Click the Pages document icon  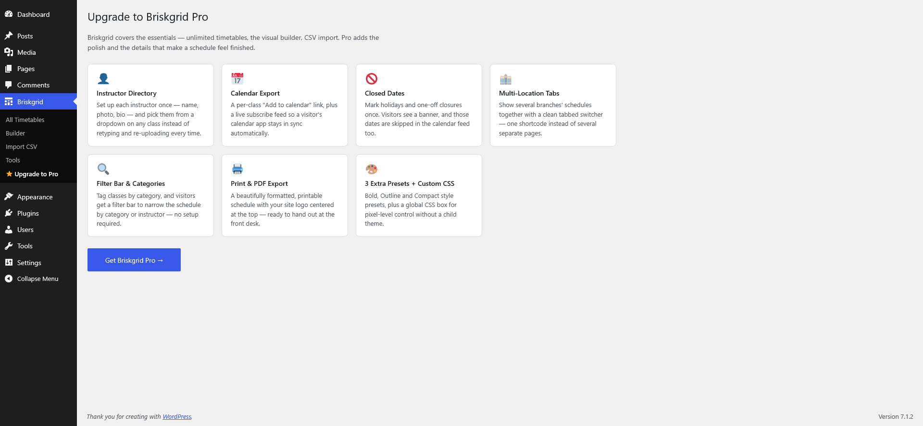pos(9,69)
